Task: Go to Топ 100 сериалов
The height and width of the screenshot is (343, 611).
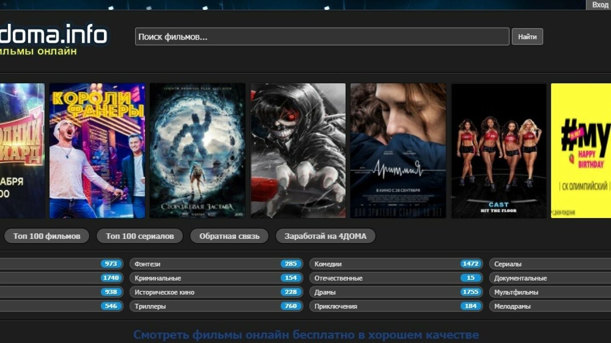Action: coord(140,236)
